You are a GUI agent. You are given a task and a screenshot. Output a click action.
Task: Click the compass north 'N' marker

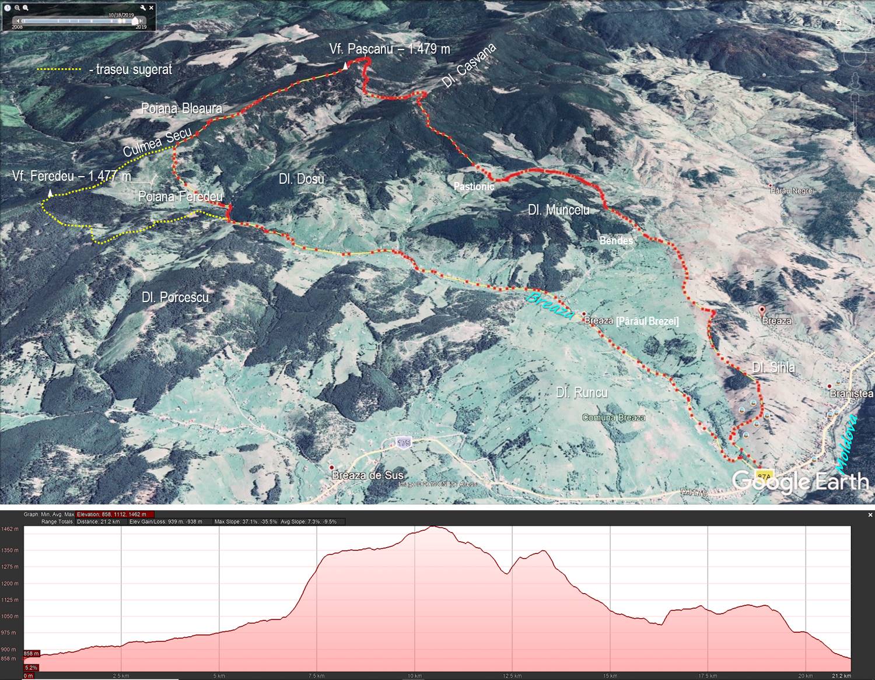coord(838,22)
